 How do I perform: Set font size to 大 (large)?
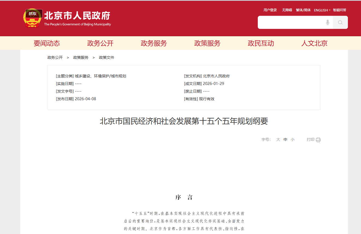[x=278, y=139]
